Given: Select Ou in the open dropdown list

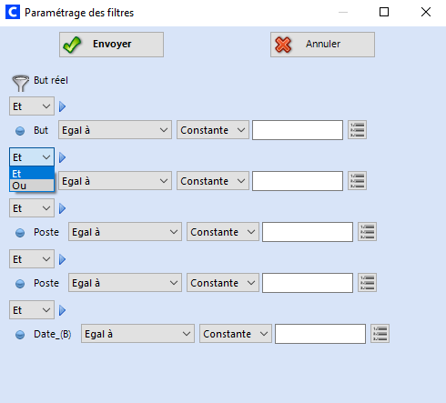Looking at the screenshot, I should (32, 186).
